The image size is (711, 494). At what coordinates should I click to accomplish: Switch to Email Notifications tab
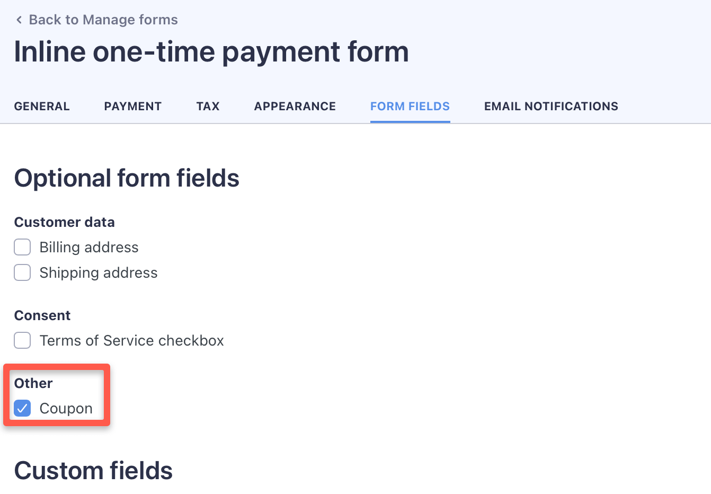(x=551, y=107)
